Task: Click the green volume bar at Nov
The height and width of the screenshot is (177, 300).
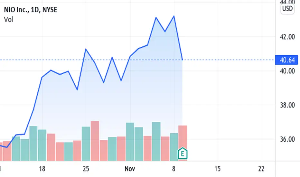Action: (x=130, y=142)
